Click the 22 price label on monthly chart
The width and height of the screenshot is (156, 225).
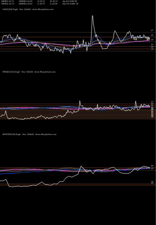tap(152, 168)
